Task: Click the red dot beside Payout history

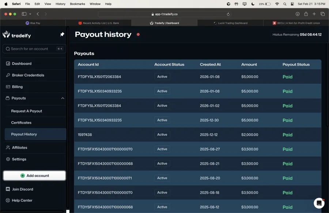Action: pos(138,35)
